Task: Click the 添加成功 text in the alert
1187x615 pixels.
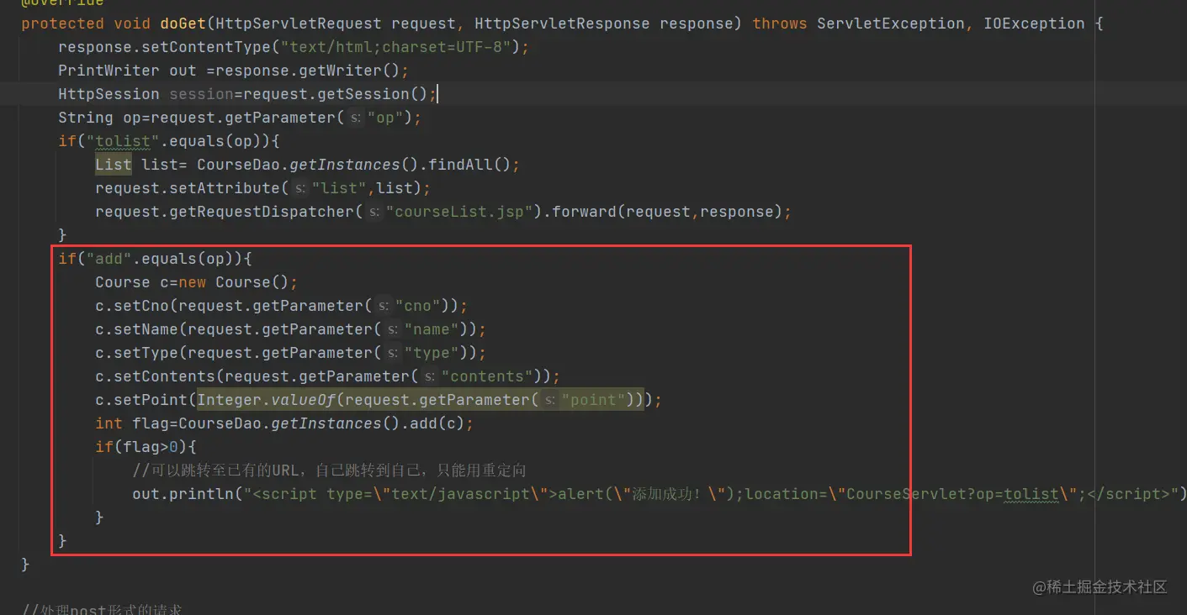Action: point(665,494)
